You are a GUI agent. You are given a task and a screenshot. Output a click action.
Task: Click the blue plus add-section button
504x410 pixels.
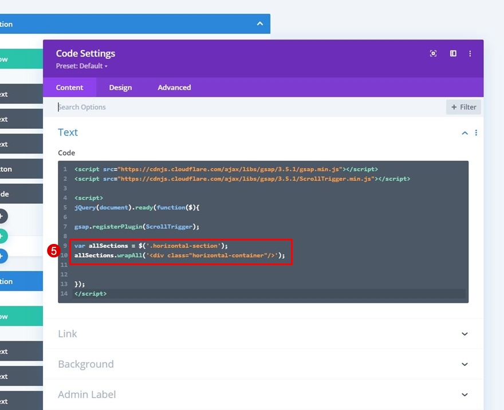click(x=3, y=256)
